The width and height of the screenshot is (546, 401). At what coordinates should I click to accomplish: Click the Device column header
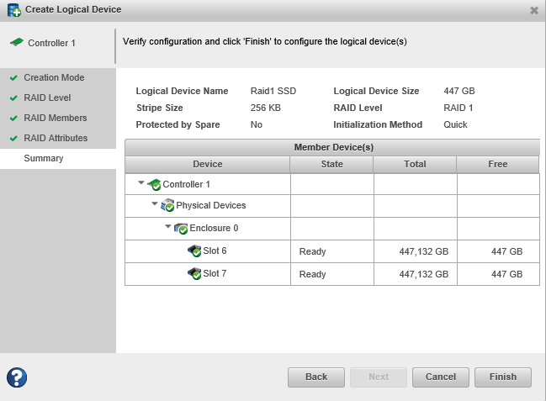(208, 164)
